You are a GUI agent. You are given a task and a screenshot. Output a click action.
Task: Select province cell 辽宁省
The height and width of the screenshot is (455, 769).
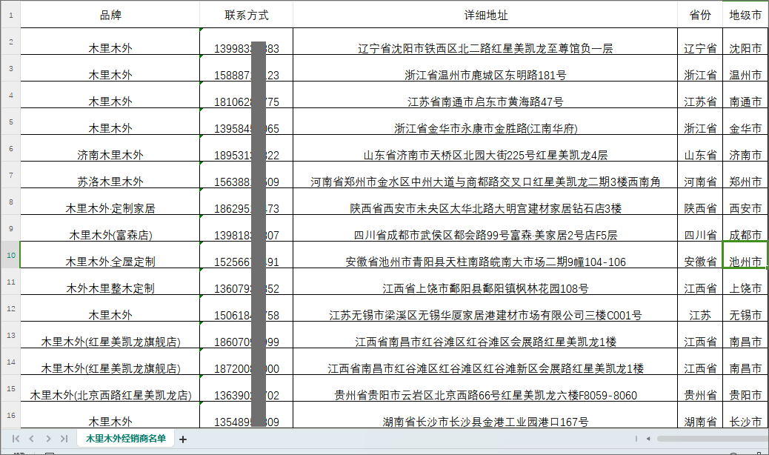[x=700, y=41]
